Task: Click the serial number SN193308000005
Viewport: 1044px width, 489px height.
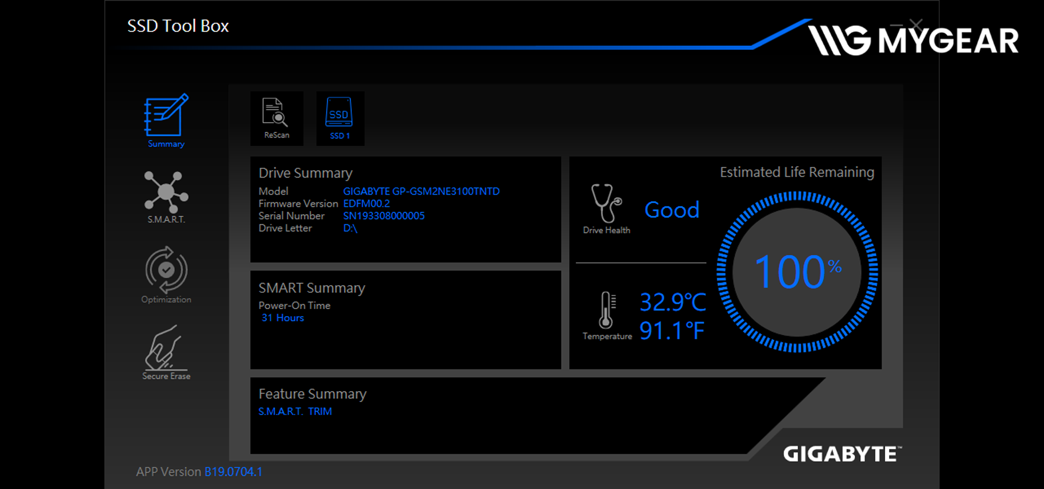Action: click(383, 216)
